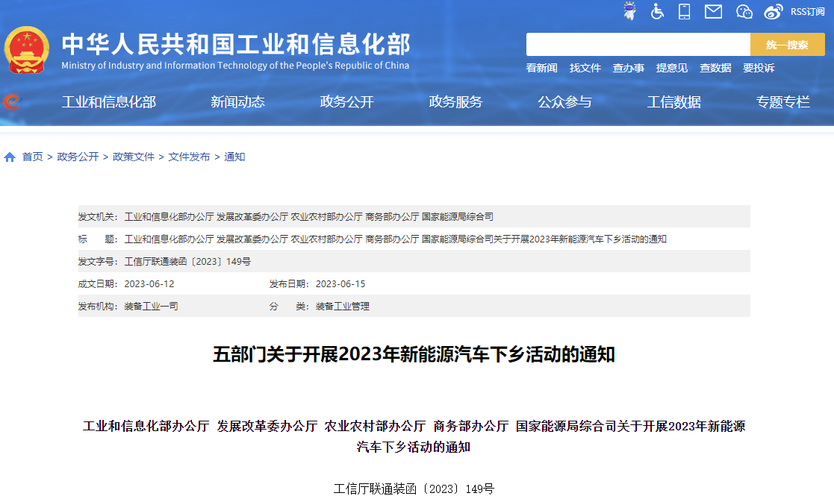This screenshot has width=834, height=496.
Task: Open the 看新闻 quick link
Action: tap(541, 68)
